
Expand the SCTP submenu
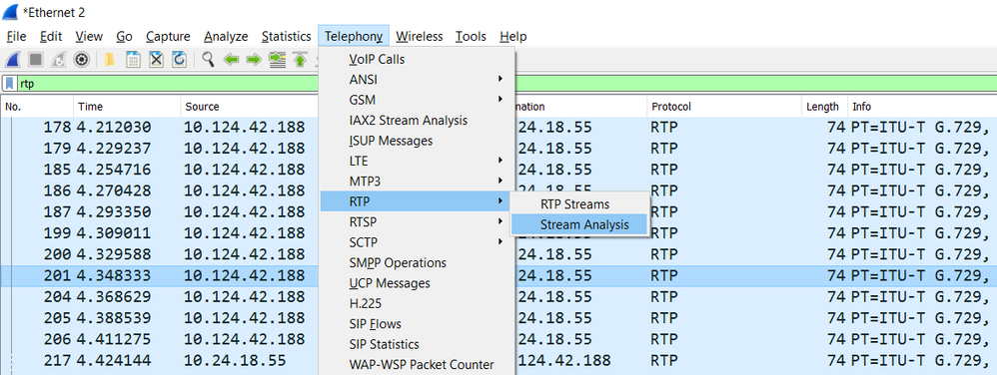[x=417, y=242]
